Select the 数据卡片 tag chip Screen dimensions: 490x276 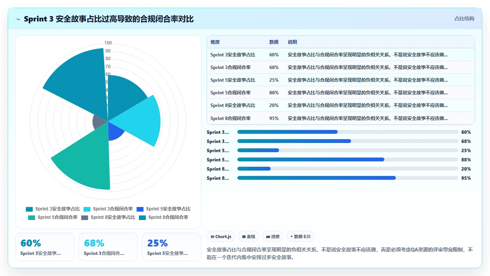(x=301, y=237)
